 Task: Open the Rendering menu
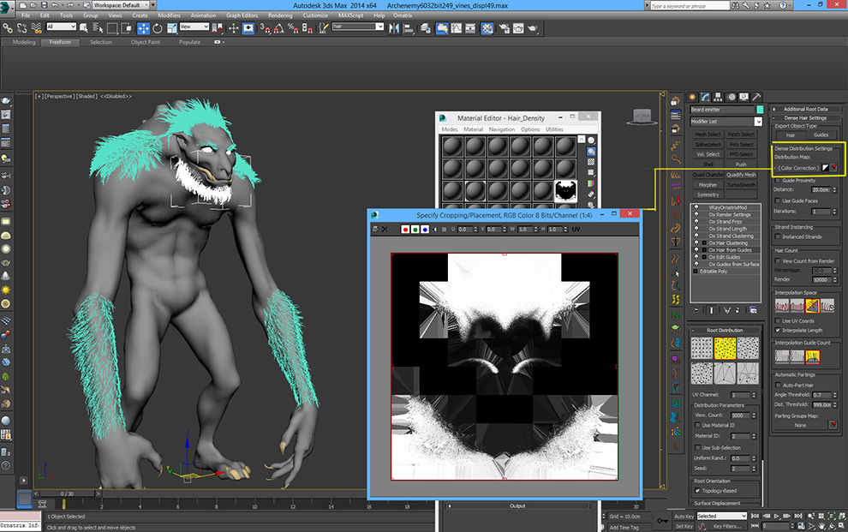pos(280,15)
